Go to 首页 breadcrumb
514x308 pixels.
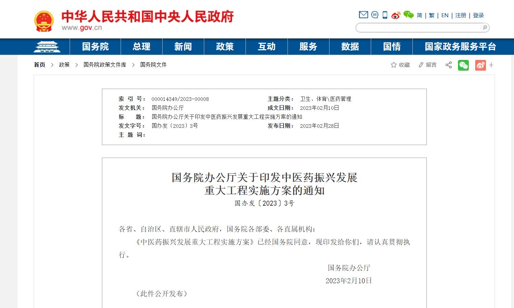click(x=39, y=65)
